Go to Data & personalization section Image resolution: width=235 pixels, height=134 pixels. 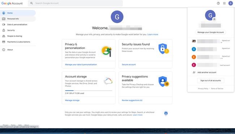(x=18, y=25)
